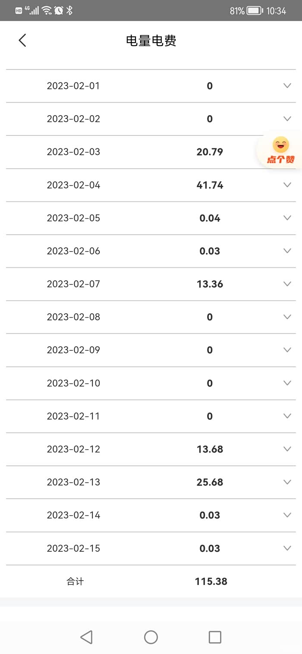Expand the 2023-02-15 entry chevron

click(287, 548)
